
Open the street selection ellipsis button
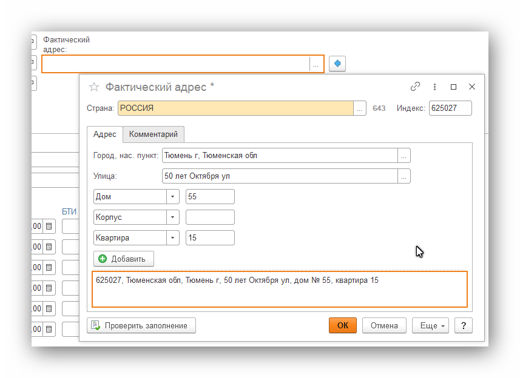click(404, 176)
